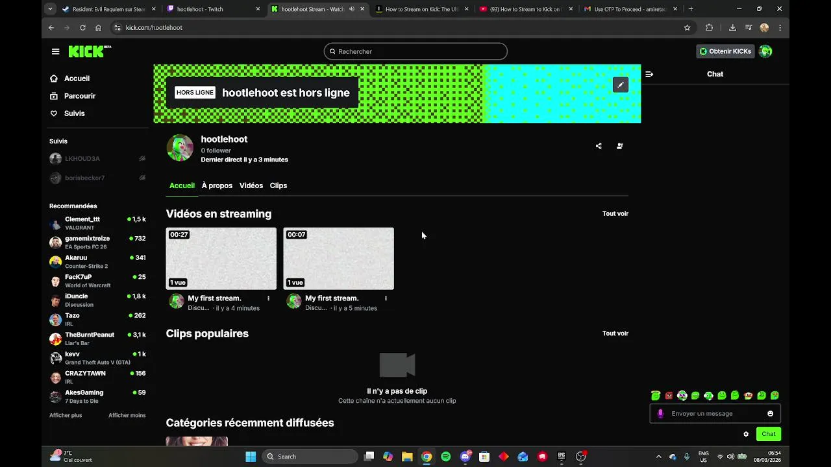The image size is (831, 467).
Task: Click the purple microphone icon in chat
Action: coord(660,414)
